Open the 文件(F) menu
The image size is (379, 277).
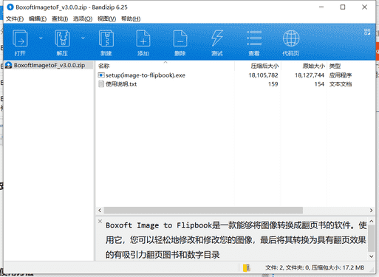coord(15,19)
